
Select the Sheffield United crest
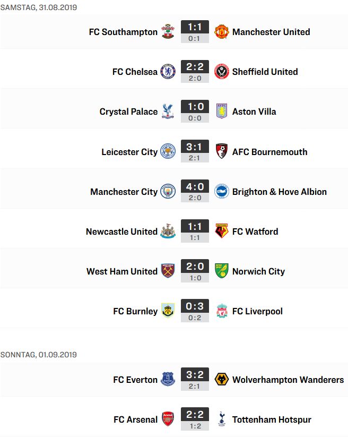tap(222, 72)
